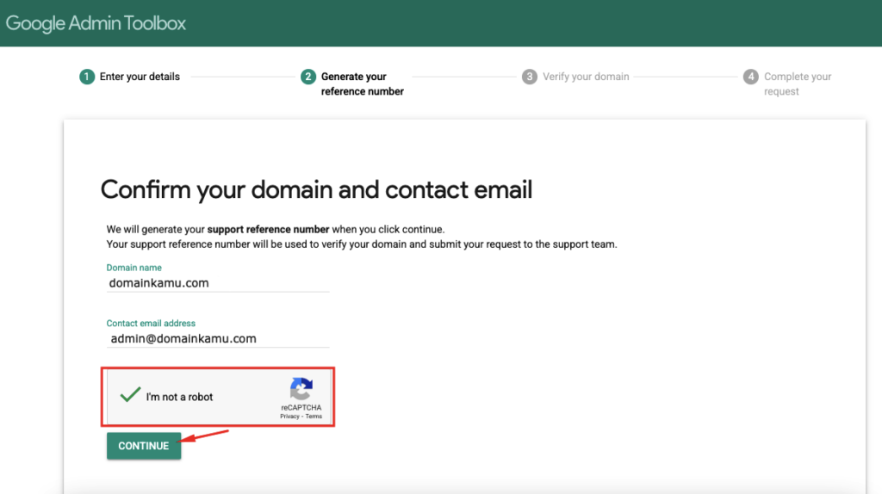Viewport: 882px width, 494px height.
Task: Select step 4 circle icon
Action: [x=750, y=77]
